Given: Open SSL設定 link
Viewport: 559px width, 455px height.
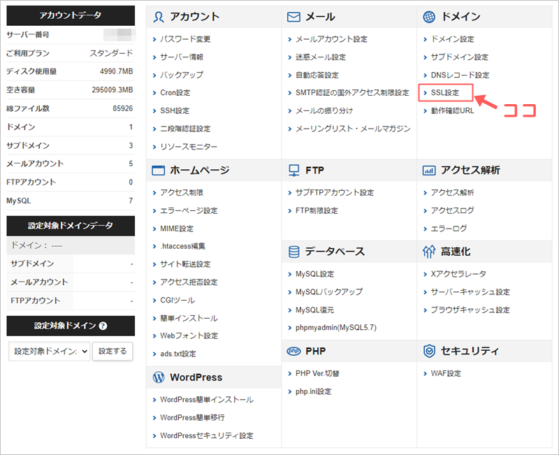Looking at the screenshot, I should [445, 93].
